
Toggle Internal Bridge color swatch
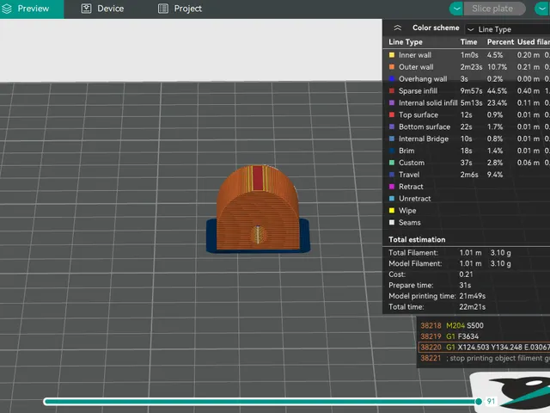pos(392,139)
